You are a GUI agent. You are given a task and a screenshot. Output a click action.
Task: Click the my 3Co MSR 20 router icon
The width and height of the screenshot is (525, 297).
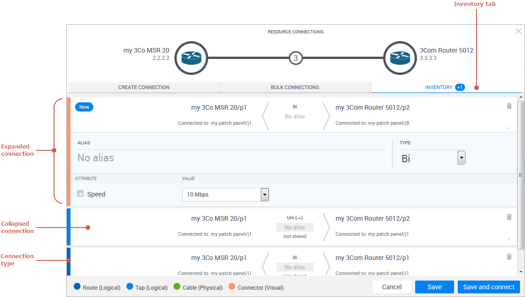pyautogui.click(x=191, y=58)
